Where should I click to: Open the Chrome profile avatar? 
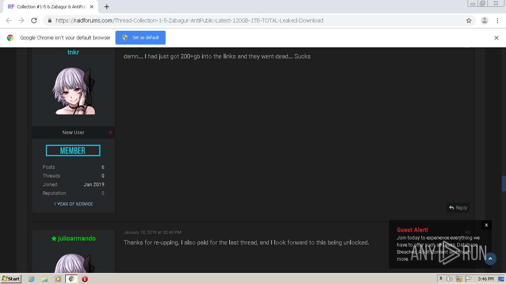pyautogui.click(x=484, y=21)
